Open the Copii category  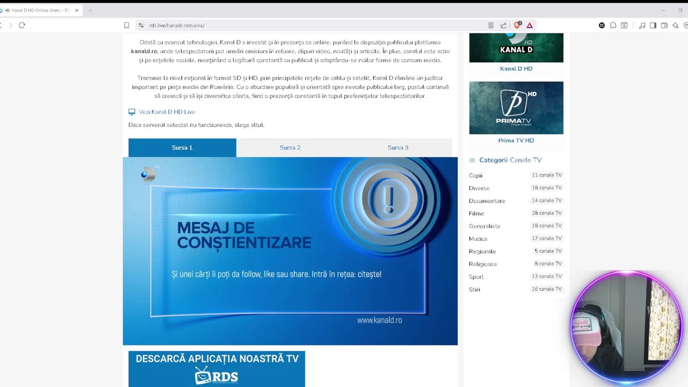tap(475, 175)
